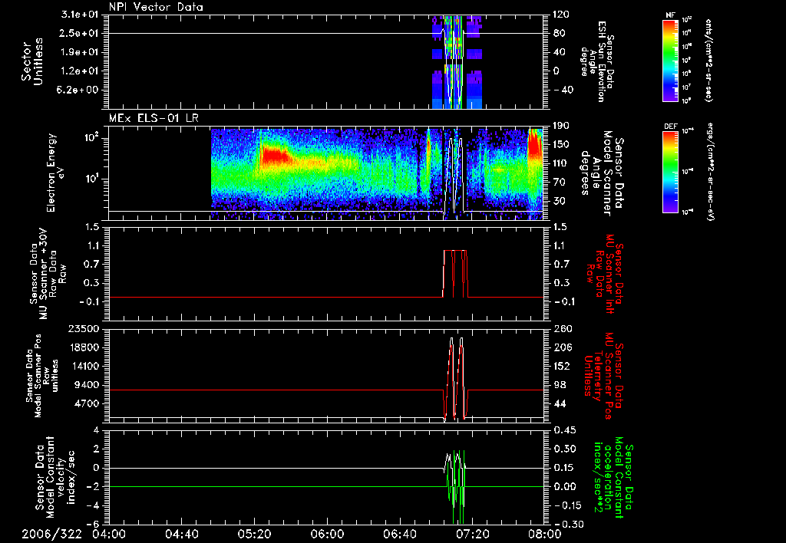Viewport: 786px width, 543px height.
Task: Click the red 'MU Scanner Pos Telemetry' axis title
Action: coord(603,376)
